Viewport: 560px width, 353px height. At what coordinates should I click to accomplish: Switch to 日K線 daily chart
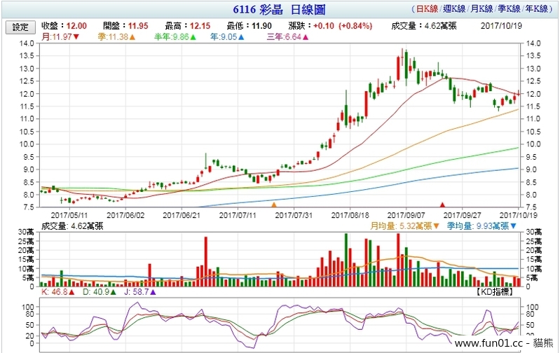click(427, 9)
